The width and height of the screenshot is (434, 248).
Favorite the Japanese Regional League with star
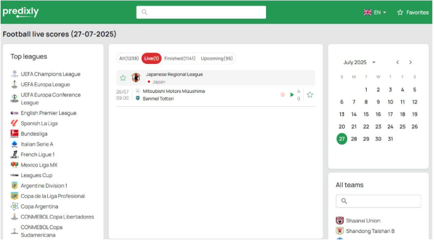point(123,78)
